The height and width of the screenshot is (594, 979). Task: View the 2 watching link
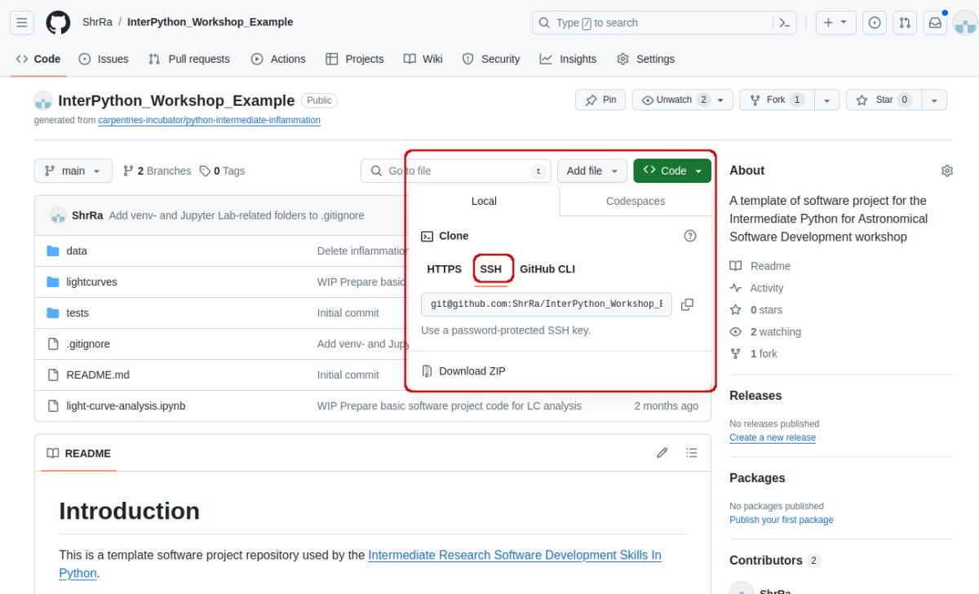pos(765,332)
